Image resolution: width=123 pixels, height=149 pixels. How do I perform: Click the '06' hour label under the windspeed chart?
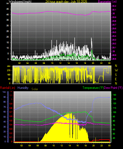[x=36, y=63]
